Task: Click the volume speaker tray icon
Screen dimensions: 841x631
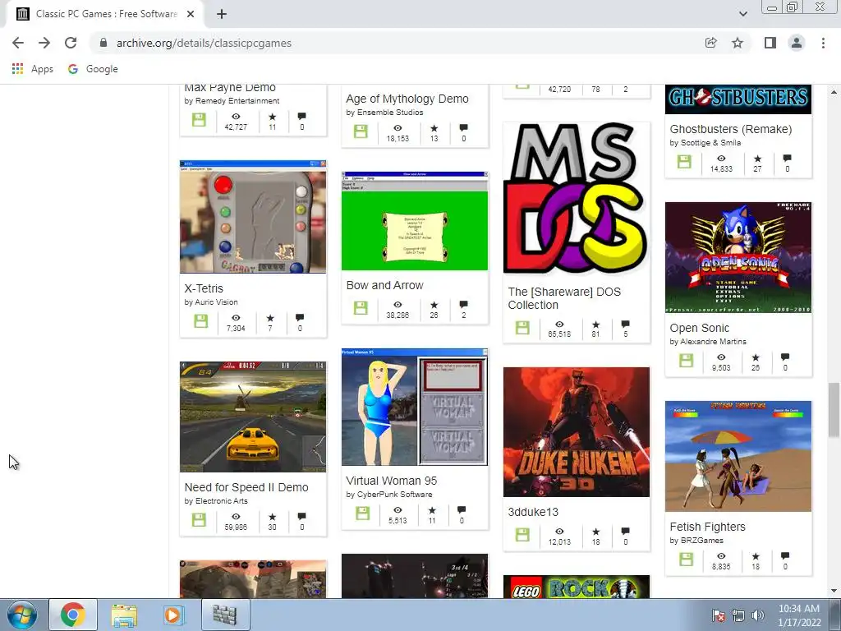Action: (758, 615)
